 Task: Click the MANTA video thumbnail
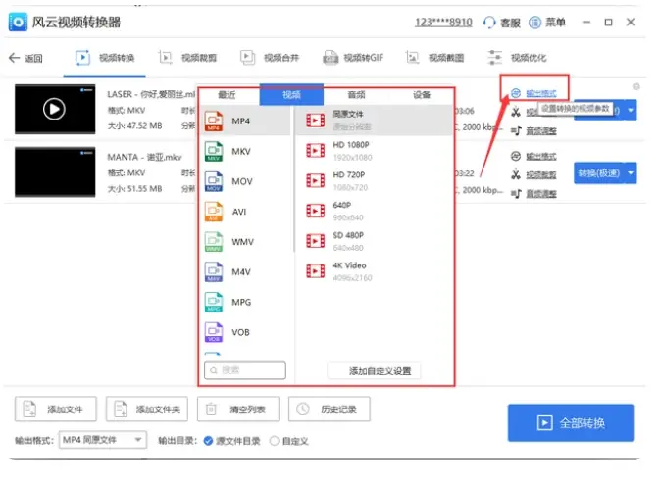(x=55, y=171)
